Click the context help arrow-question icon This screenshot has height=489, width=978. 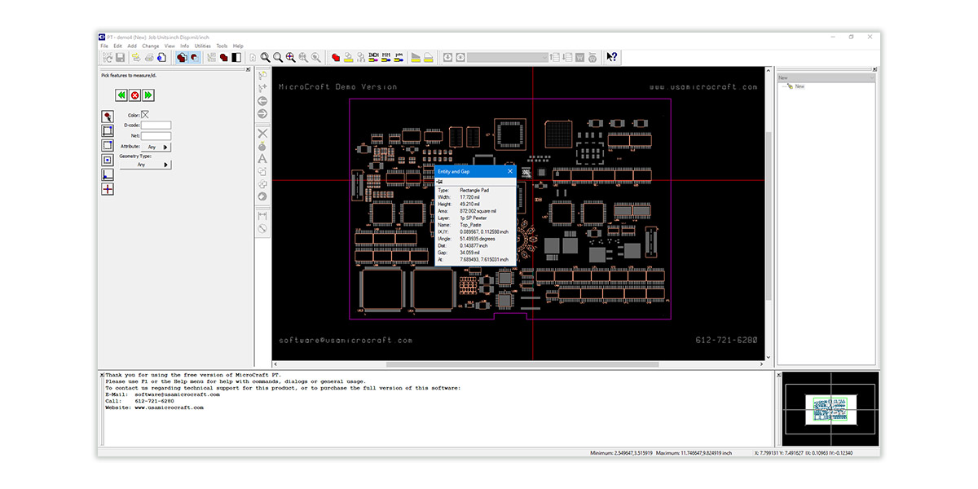click(x=611, y=57)
